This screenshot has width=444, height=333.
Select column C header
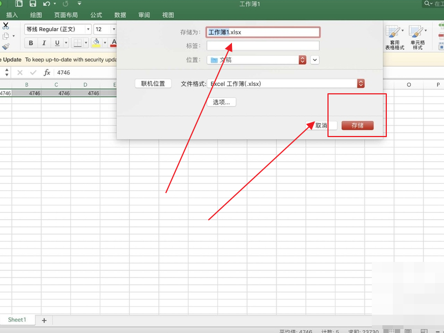tap(56, 85)
